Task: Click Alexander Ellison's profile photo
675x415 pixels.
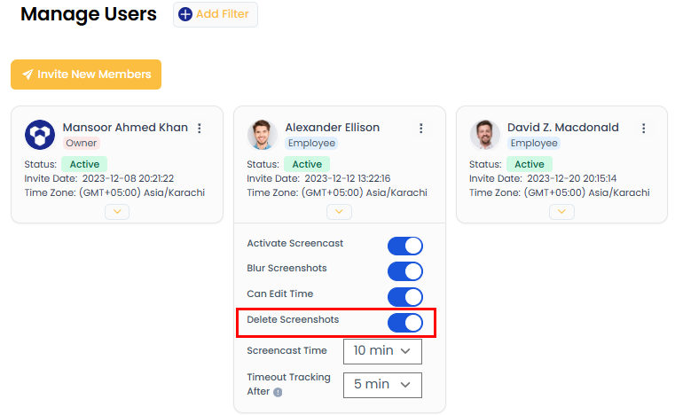Action: coord(262,135)
